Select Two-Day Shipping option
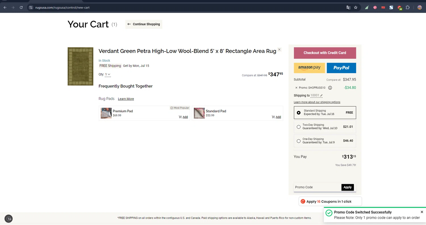This screenshot has height=225, width=426. click(x=325, y=127)
